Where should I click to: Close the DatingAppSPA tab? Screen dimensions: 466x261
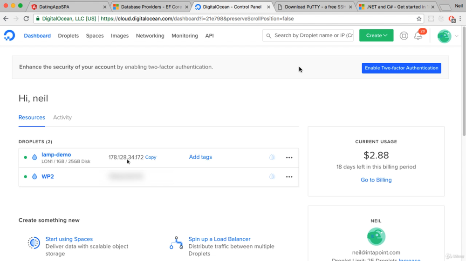pos(104,7)
